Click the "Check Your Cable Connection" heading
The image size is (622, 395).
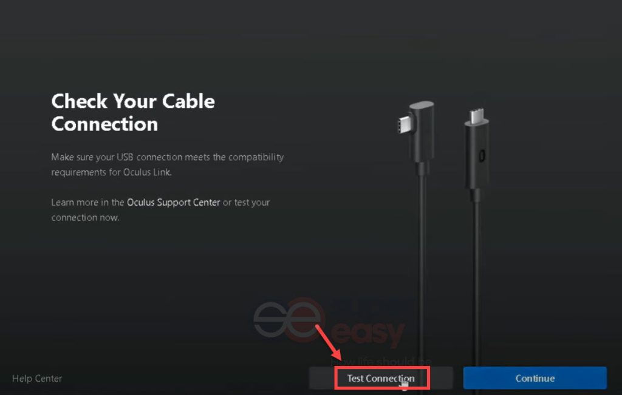133,112
